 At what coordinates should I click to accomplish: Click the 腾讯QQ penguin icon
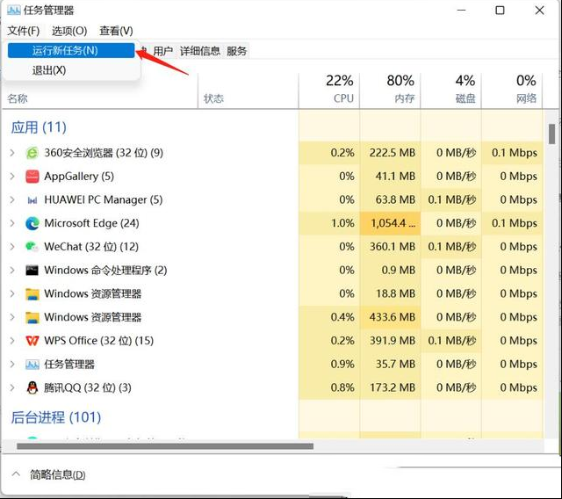(32, 387)
